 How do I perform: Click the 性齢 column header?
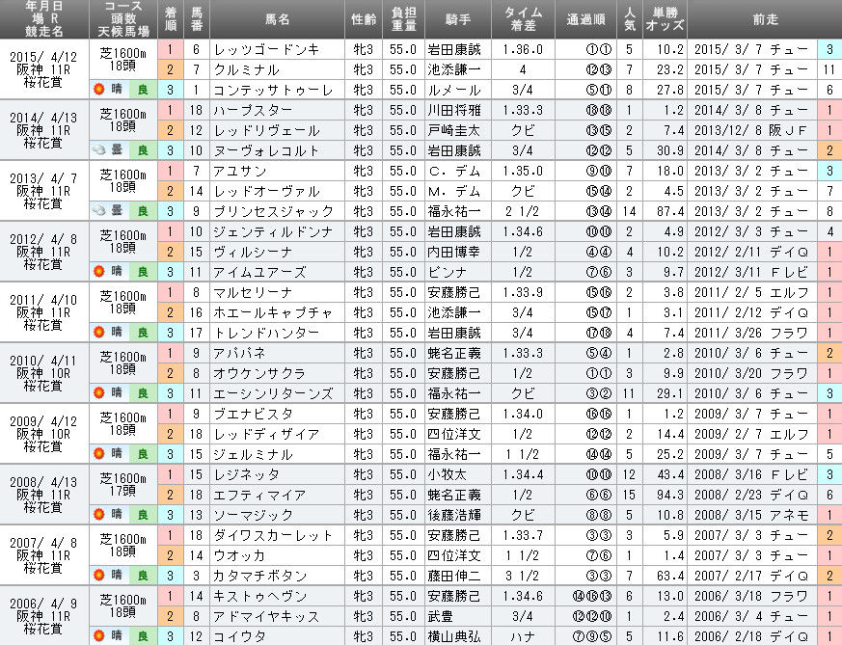point(364,19)
